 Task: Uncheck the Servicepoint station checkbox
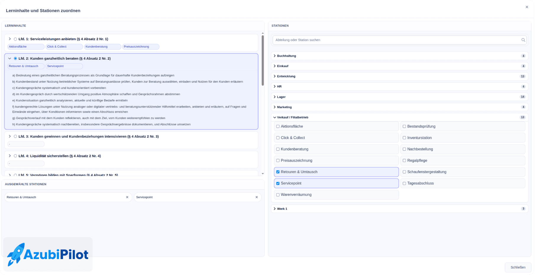[x=278, y=183]
